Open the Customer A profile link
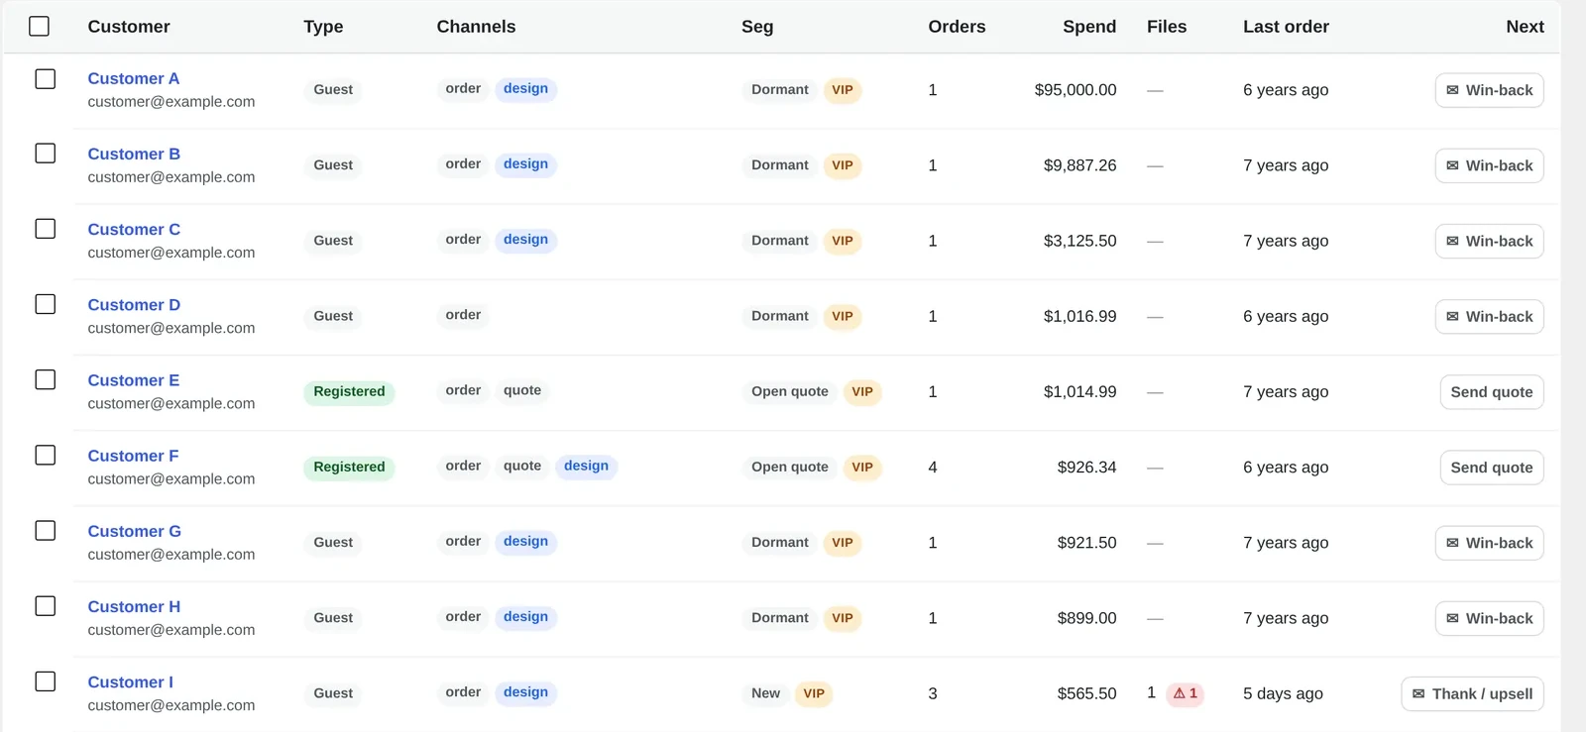This screenshot has width=1586, height=732. [134, 78]
